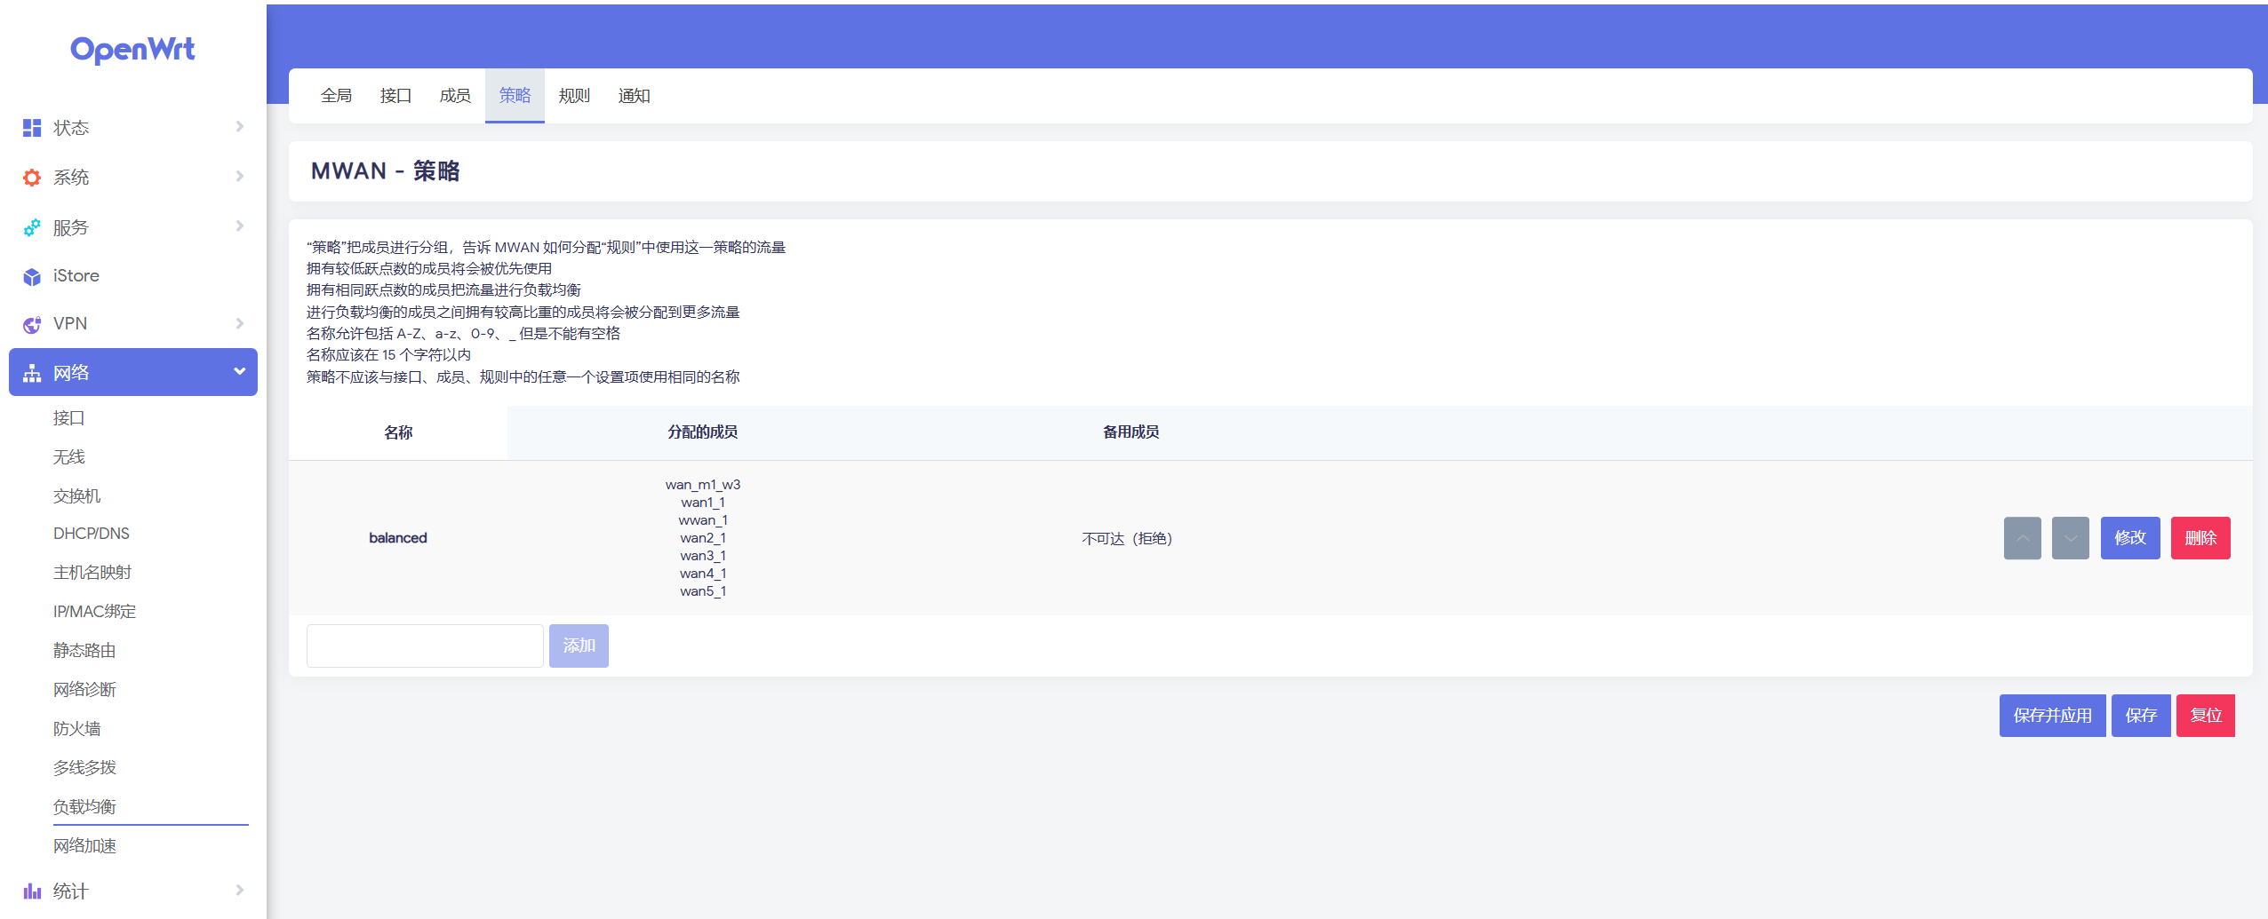Click the Services icon in sidebar

32,228
